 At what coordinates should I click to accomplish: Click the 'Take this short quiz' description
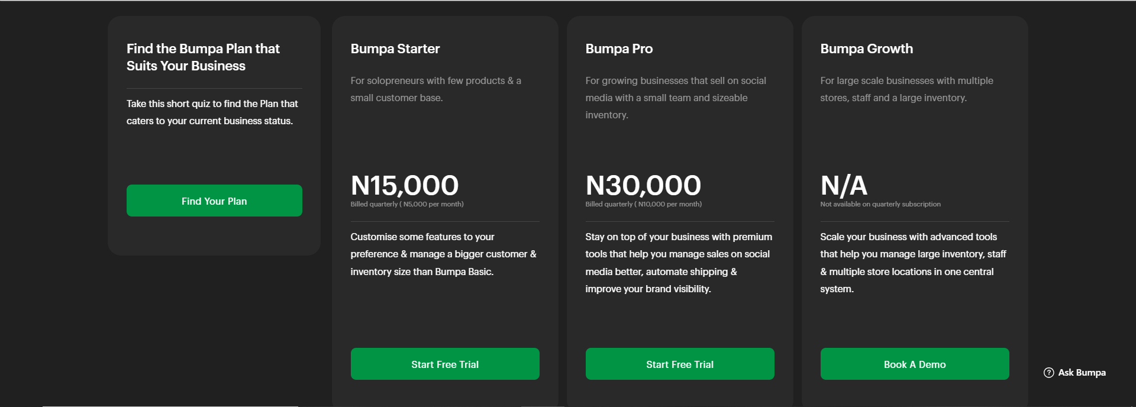tap(212, 112)
